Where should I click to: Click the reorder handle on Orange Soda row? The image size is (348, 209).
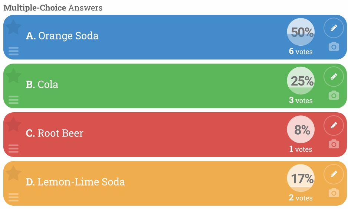(13, 51)
